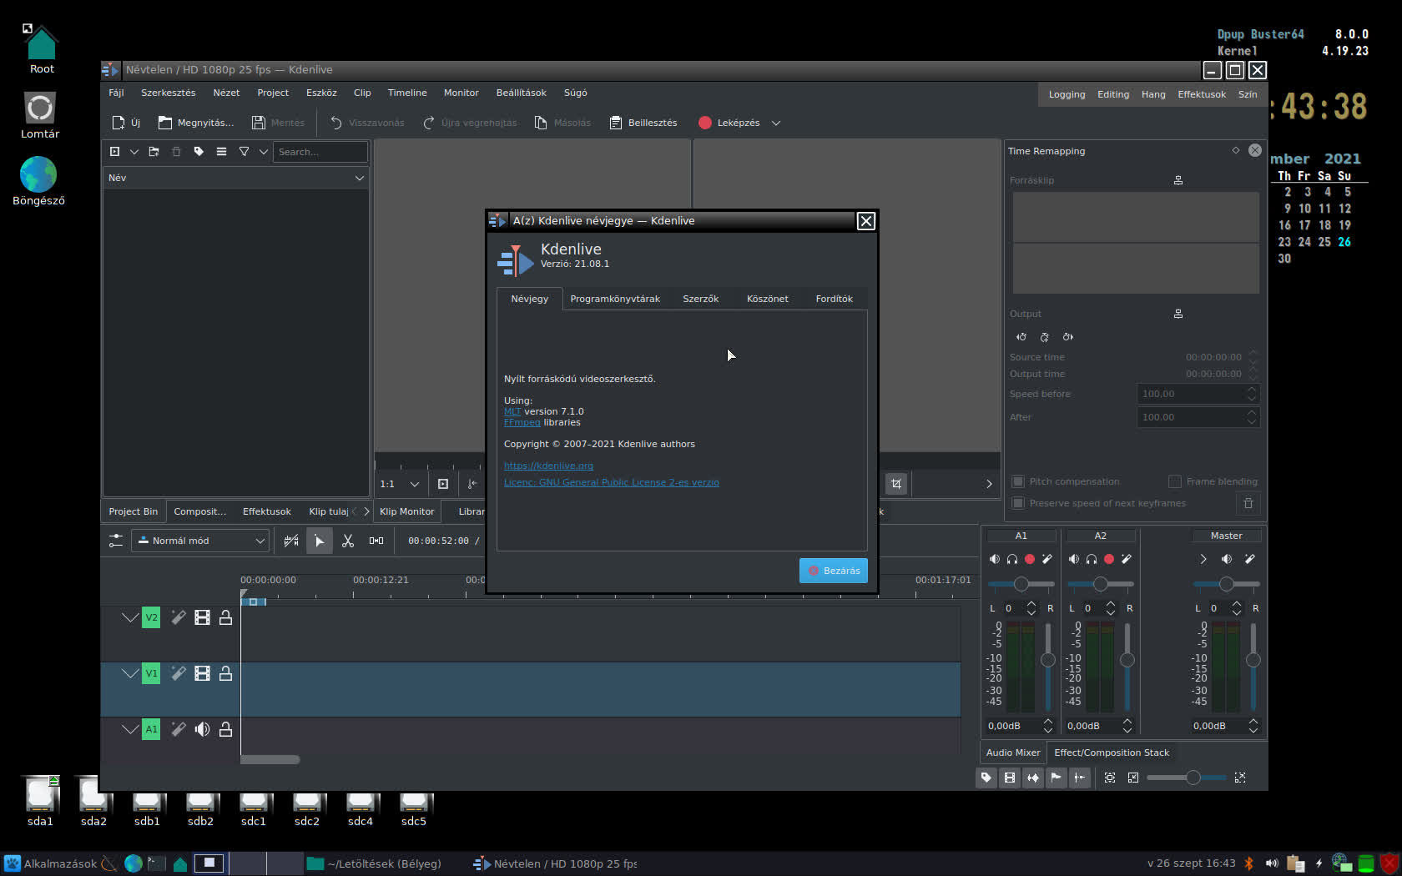Click the Add Clip icon in Project Bin
The image size is (1402, 876).
[115, 152]
